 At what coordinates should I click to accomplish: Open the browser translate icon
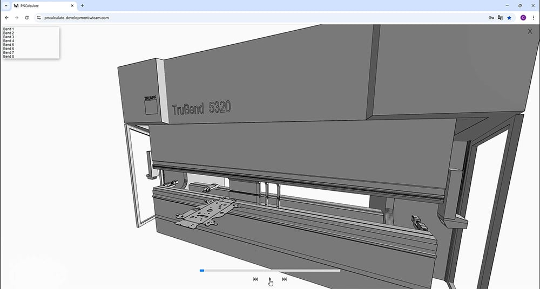pos(500,18)
